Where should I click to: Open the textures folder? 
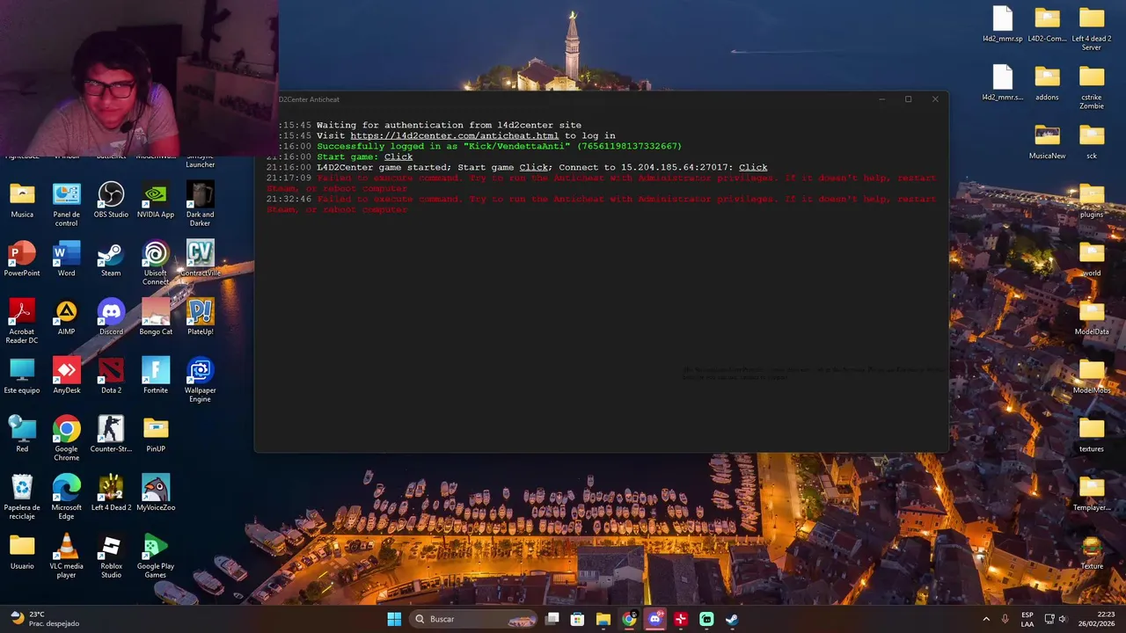pyautogui.click(x=1092, y=435)
